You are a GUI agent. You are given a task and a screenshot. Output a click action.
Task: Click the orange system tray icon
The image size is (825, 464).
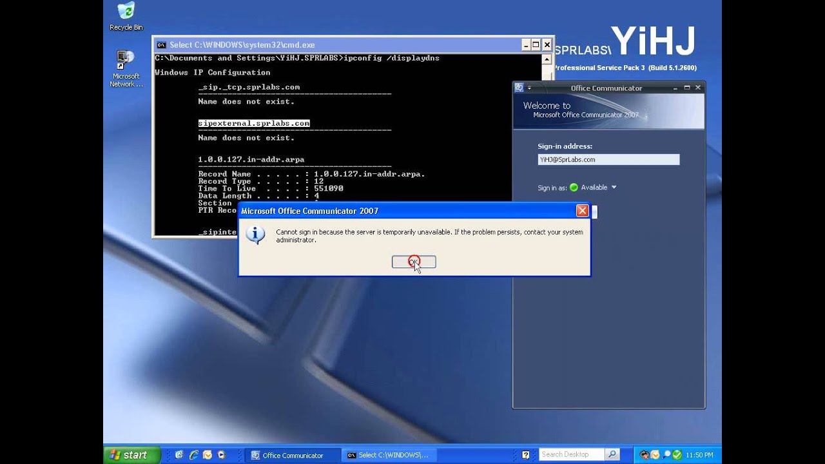tap(655, 455)
